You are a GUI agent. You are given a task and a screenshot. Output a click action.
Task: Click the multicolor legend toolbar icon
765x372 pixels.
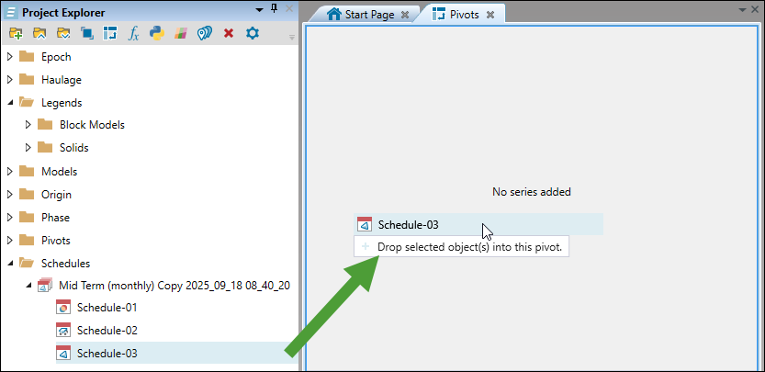(181, 34)
